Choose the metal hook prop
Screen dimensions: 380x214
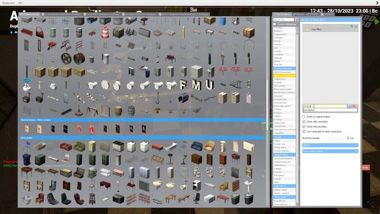157,97
